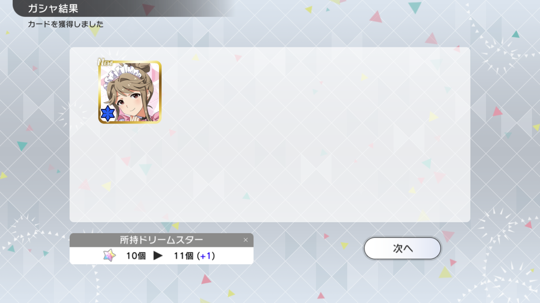The width and height of the screenshot is (540, 303).
Task: Click the カードを獲得しました message
Action: (x=66, y=24)
